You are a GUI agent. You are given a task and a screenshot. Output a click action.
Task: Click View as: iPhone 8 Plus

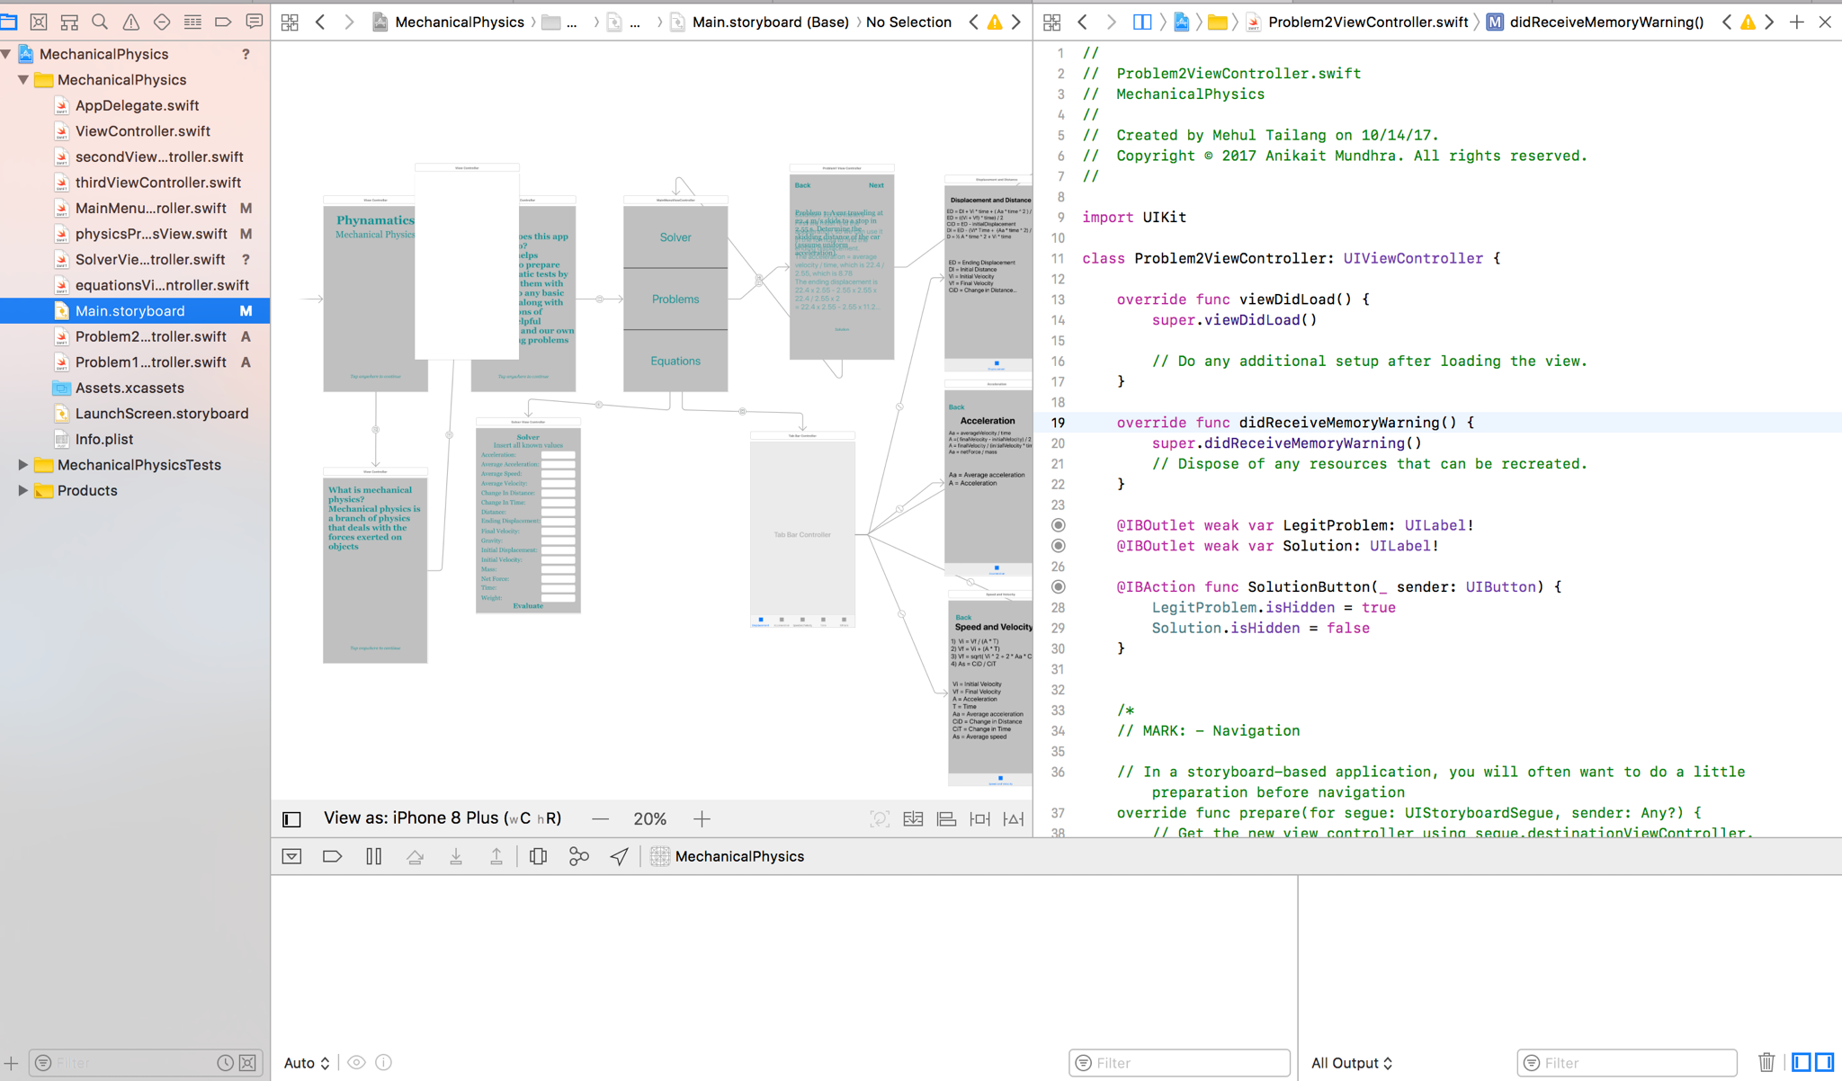(x=442, y=818)
